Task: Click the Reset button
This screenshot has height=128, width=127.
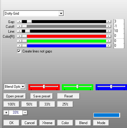Action: click(68, 96)
